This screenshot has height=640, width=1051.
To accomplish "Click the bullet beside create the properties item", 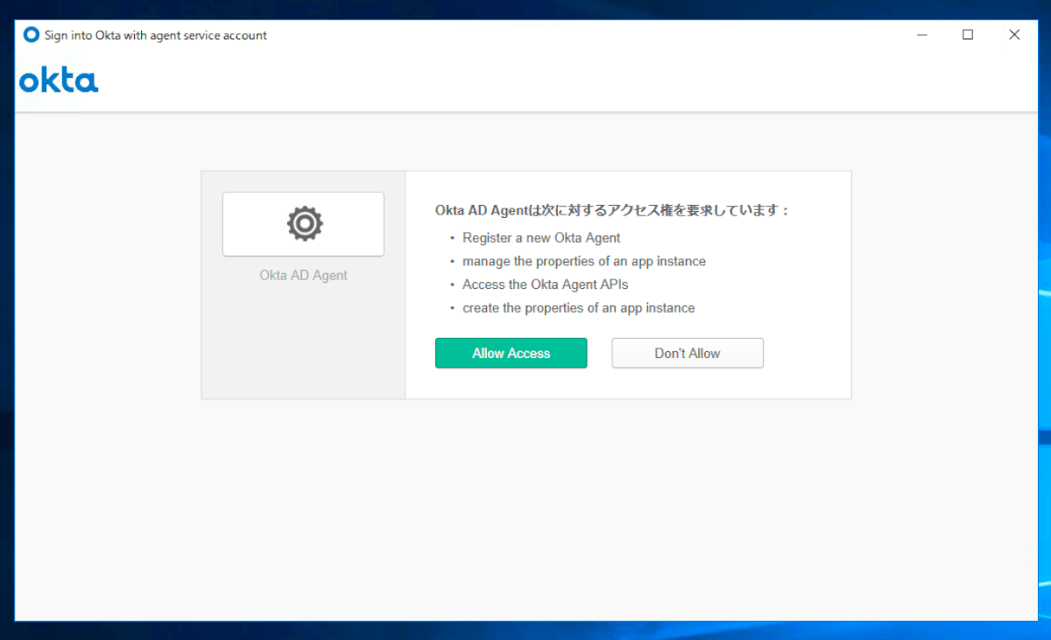I will coord(450,307).
